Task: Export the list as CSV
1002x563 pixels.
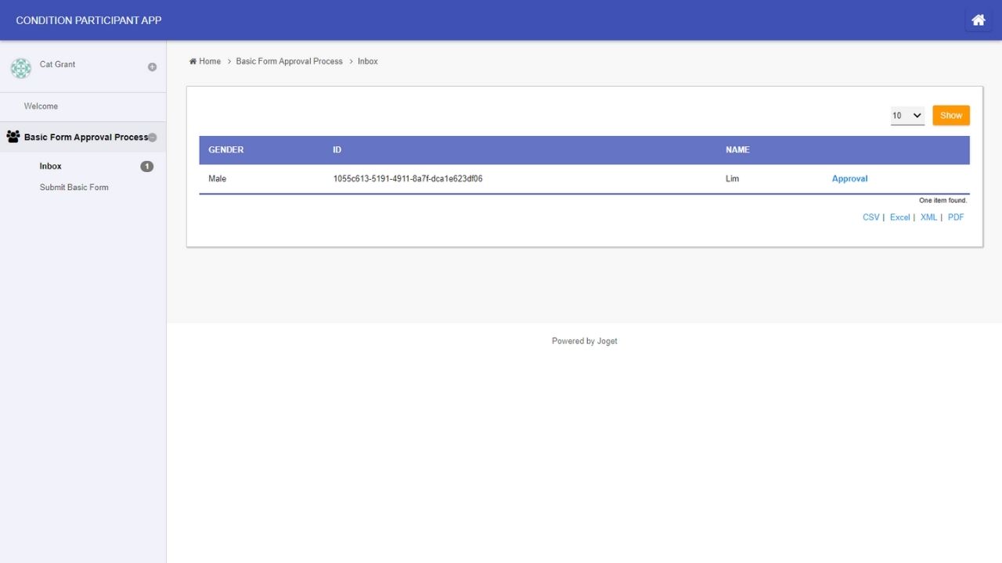Action: pos(870,217)
